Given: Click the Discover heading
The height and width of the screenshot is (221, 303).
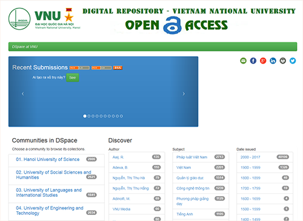Looking at the screenshot, I should 120,140.
